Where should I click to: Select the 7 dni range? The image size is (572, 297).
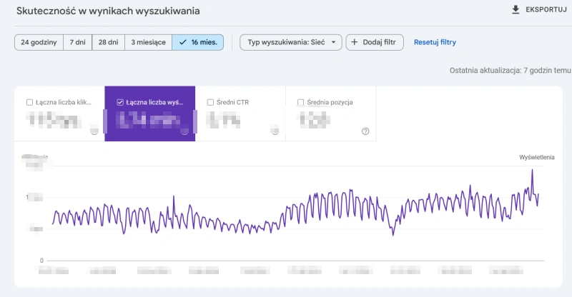pyautogui.click(x=78, y=42)
